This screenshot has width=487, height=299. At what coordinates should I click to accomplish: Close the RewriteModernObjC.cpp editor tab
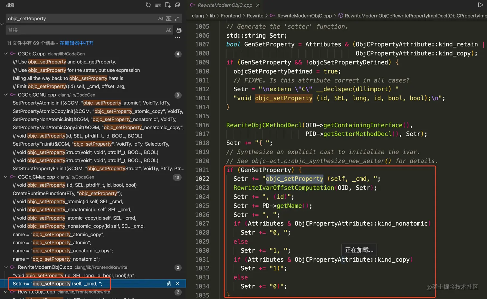coord(258,5)
